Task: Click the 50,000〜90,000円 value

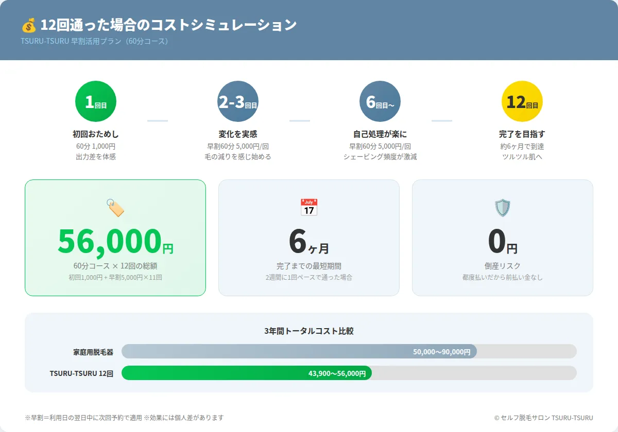Action: pos(442,352)
